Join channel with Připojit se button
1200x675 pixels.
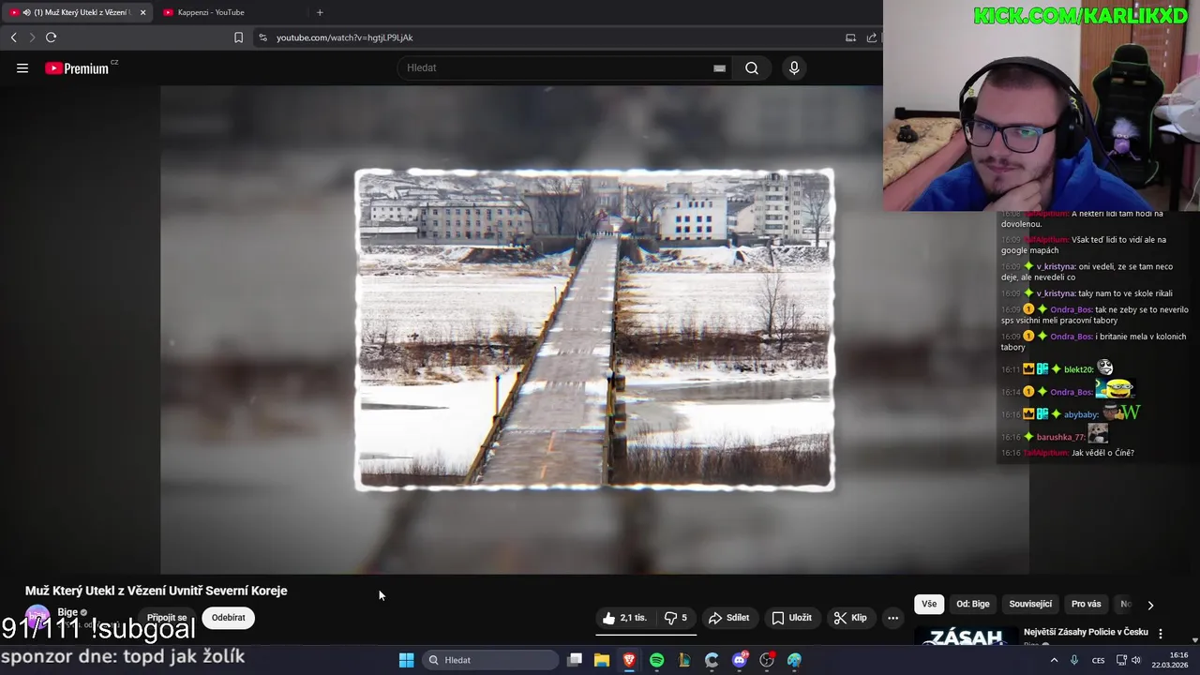coord(167,618)
